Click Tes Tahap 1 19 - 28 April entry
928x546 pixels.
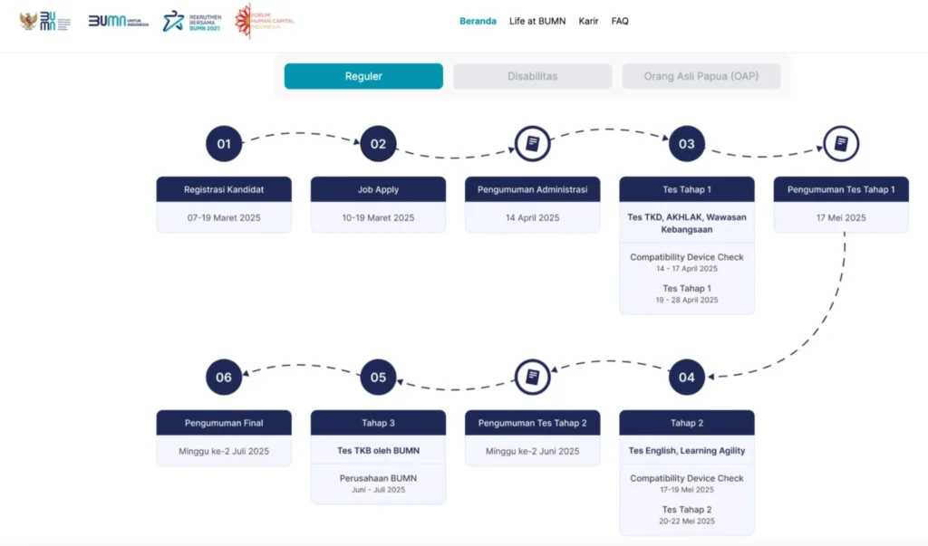coord(687,293)
